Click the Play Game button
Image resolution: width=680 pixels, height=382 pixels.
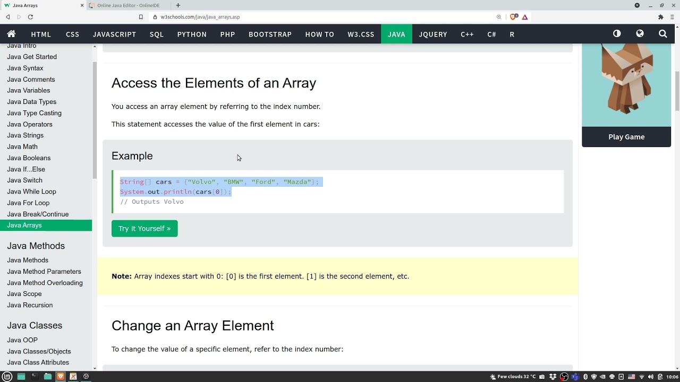point(626,137)
